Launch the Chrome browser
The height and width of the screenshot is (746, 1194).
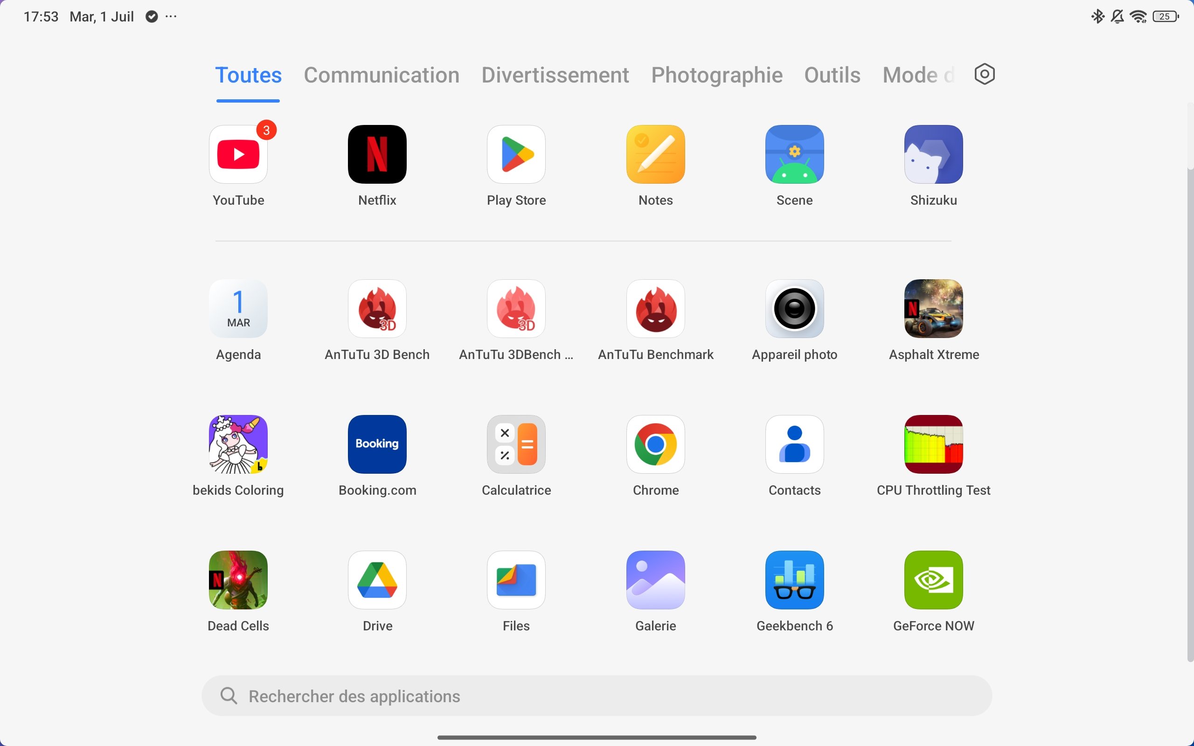point(655,444)
